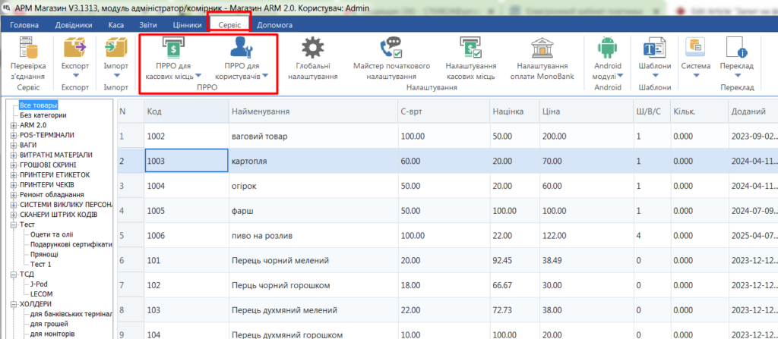This screenshot has height=339, width=778.
Task: Click the Android модулі robot icon
Action: [x=607, y=49]
